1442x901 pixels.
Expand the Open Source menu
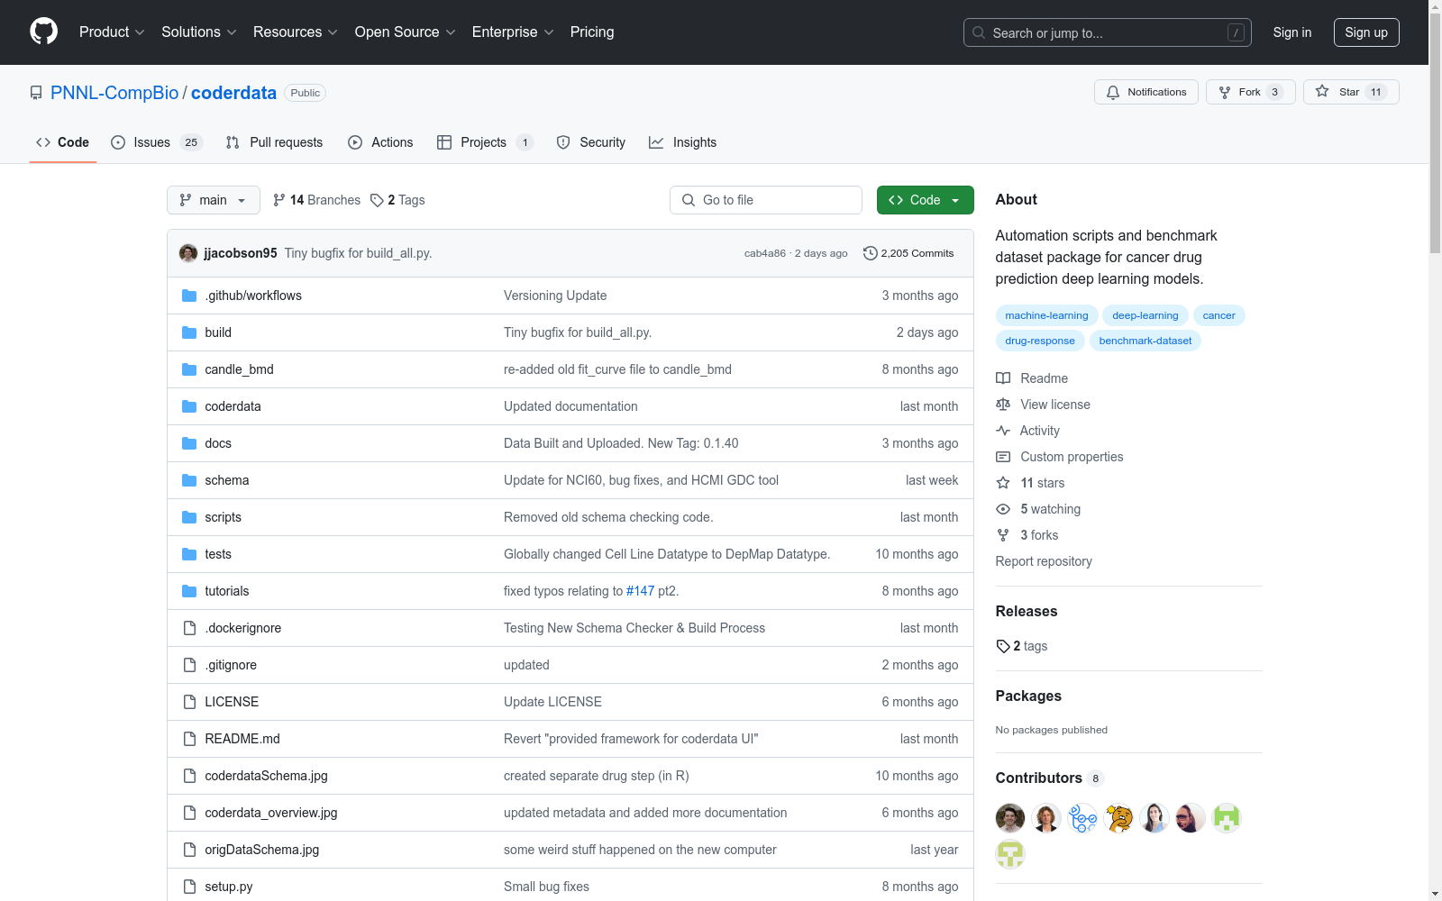coord(406,32)
